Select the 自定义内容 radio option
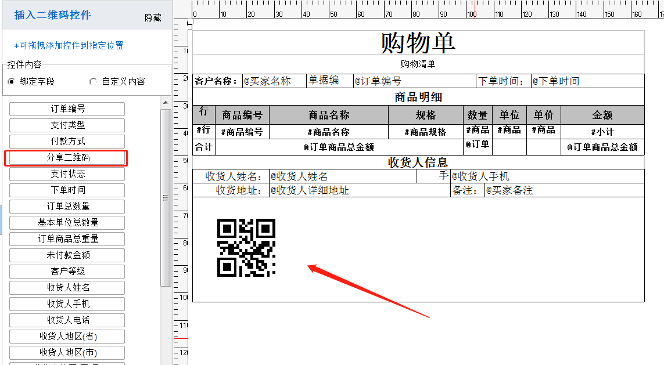 coord(93,82)
